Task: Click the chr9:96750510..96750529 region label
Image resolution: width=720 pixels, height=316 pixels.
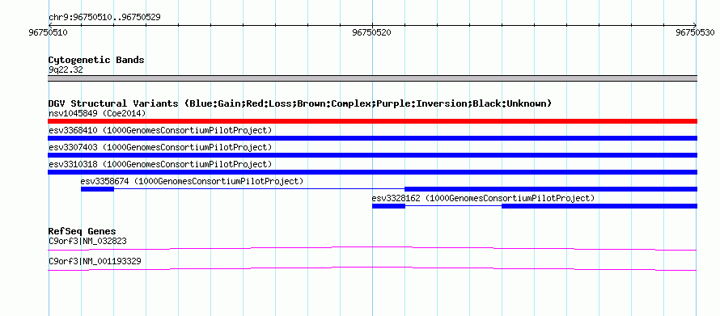Action: tap(104, 18)
